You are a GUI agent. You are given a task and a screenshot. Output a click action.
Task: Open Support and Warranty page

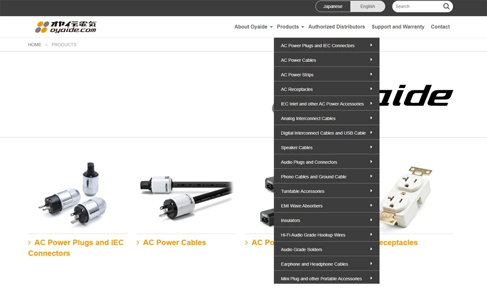[398, 27]
